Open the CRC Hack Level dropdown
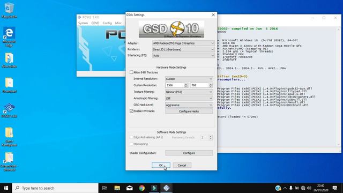 (189, 105)
